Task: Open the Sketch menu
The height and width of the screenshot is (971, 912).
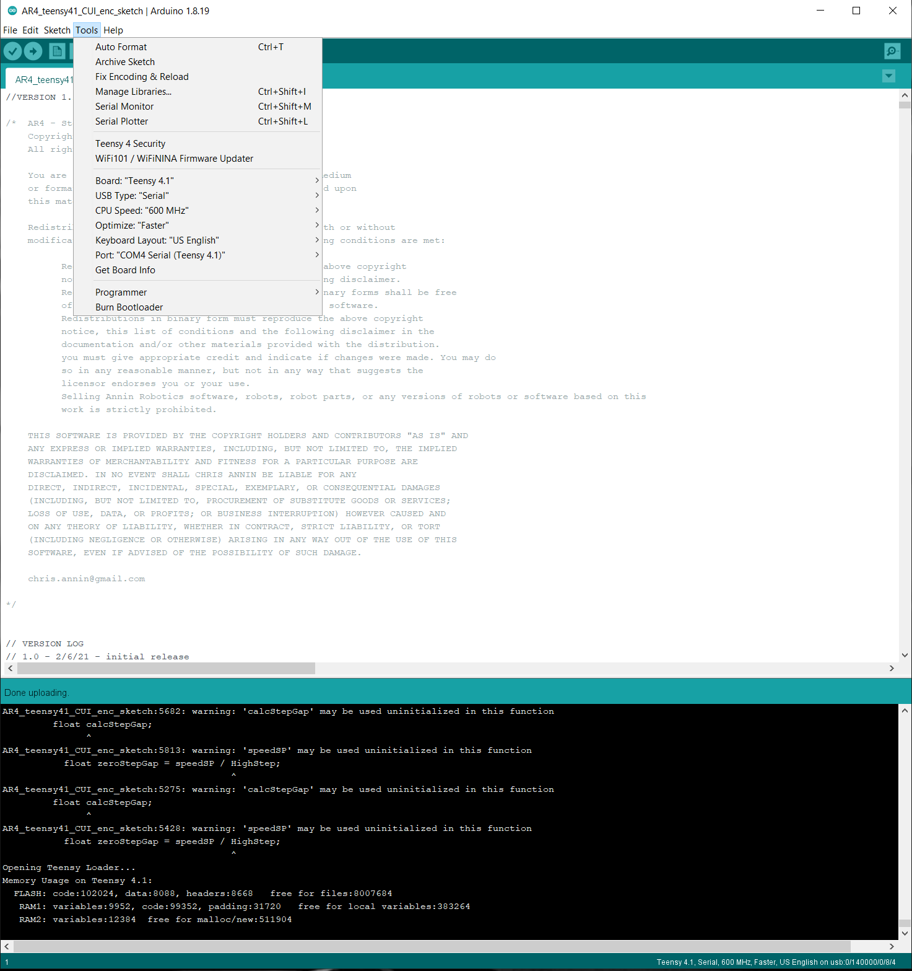Action: point(57,30)
